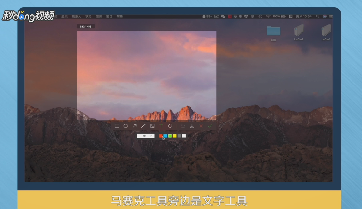Open the 应用 menu
This screenshot has width=362, height=209.
pos(99,16)
